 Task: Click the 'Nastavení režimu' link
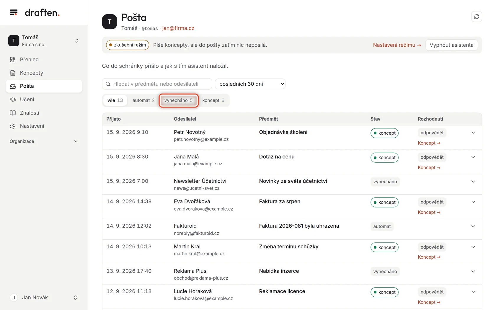[397, 45]
